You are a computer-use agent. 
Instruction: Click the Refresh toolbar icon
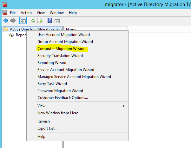[x=33, y=21]
